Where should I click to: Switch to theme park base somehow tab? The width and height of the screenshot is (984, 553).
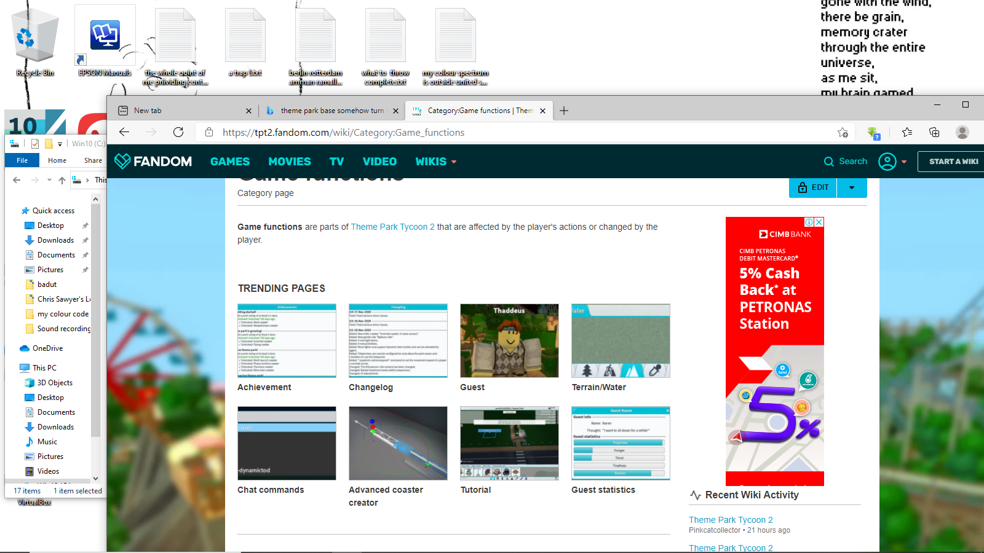(332, 111)
